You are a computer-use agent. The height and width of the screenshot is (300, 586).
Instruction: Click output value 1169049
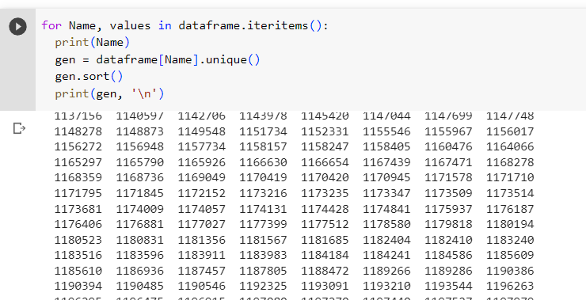click(x=201, y=178)
